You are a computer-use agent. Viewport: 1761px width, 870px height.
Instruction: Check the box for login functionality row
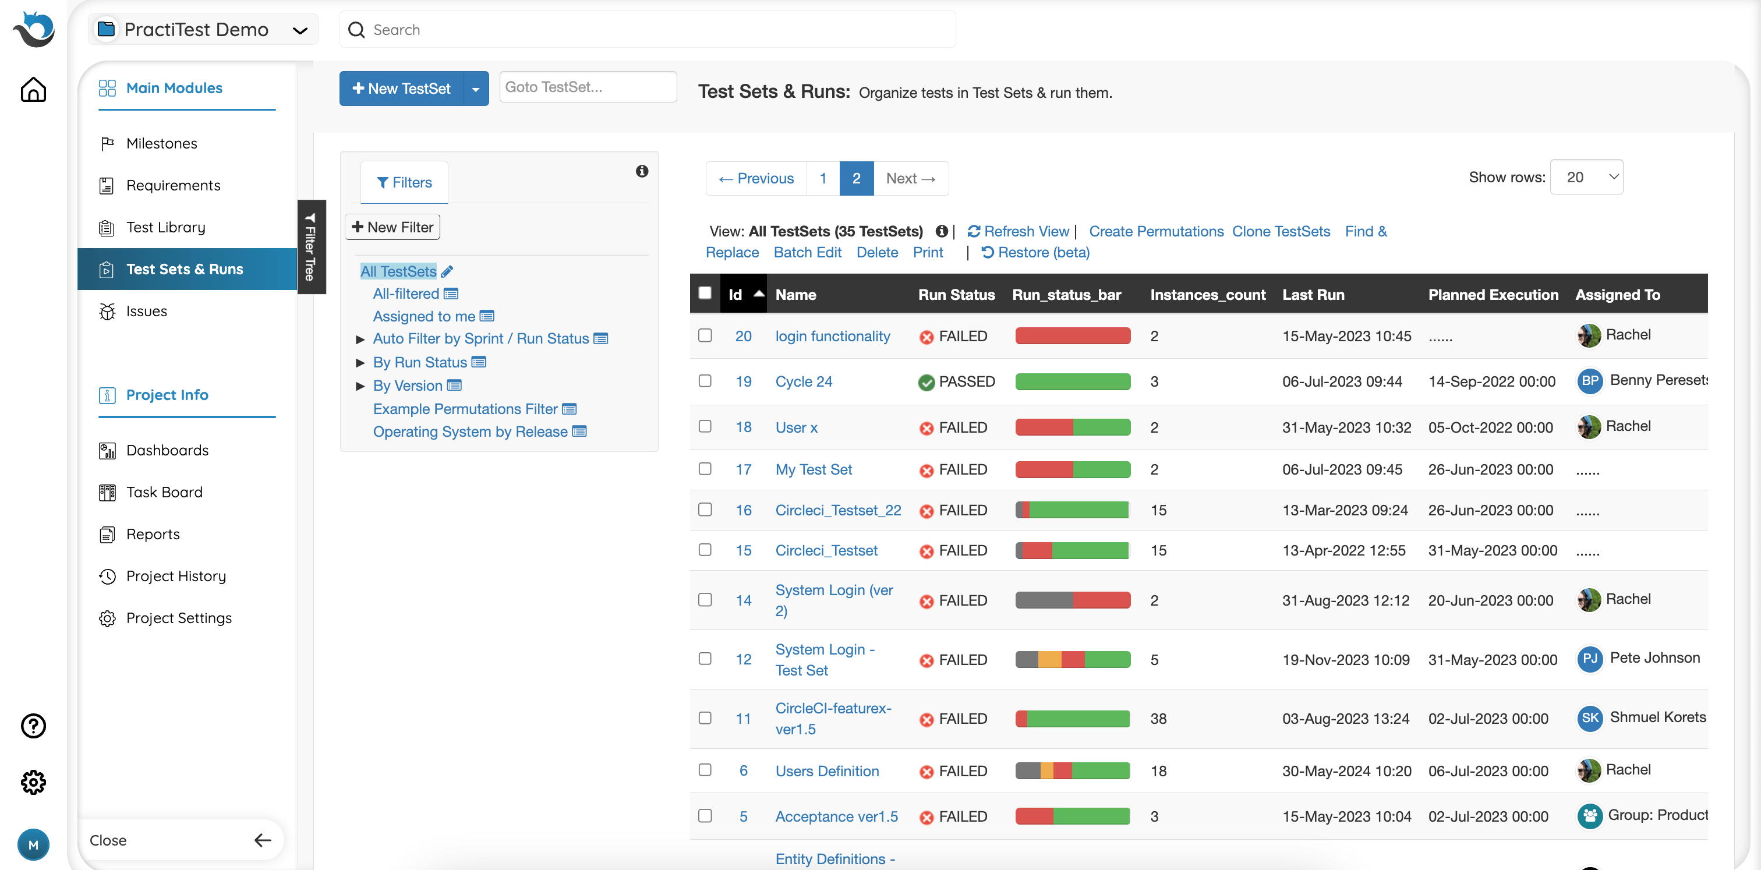pos(705,335)
